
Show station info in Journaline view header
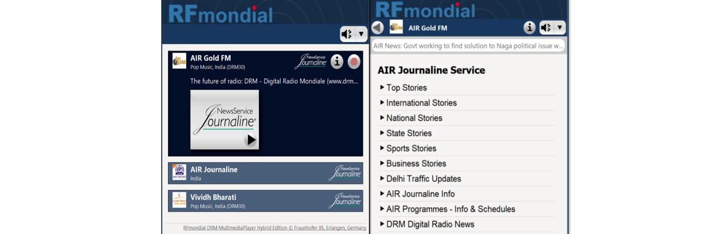[529, 28]
